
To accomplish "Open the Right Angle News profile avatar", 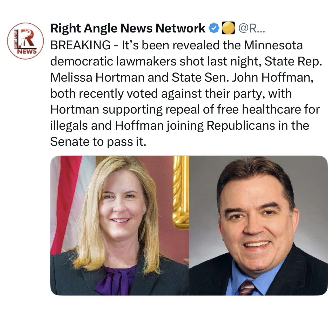I will click(x=25, y=41).
